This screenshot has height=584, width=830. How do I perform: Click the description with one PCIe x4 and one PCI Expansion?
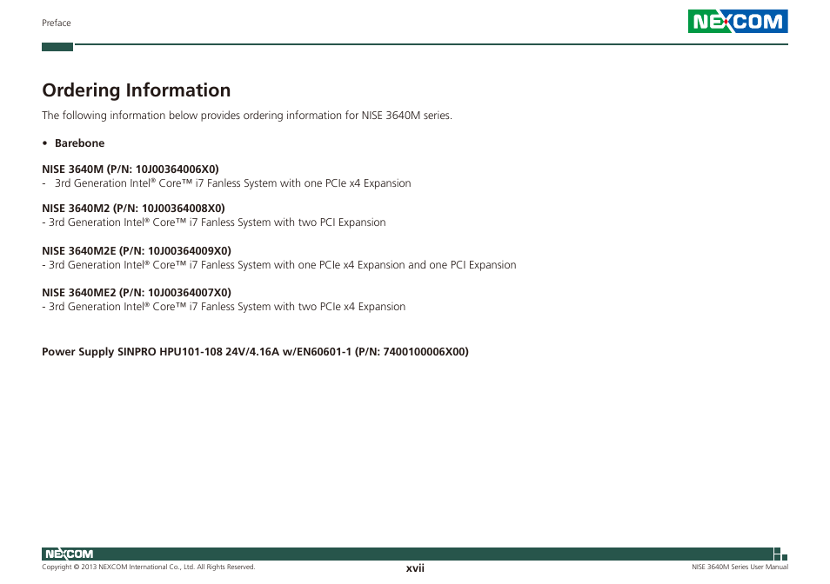279,265
